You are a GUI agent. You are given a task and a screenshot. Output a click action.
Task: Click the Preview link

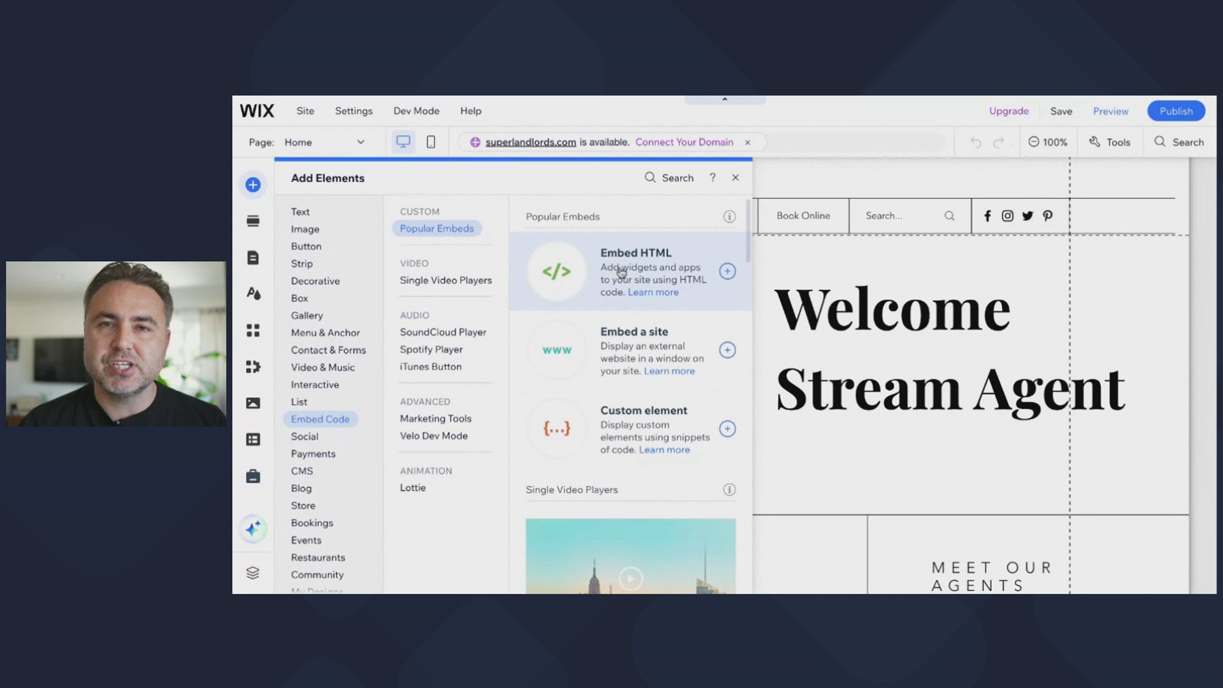pyautogui.click(x=1110, y=111)
